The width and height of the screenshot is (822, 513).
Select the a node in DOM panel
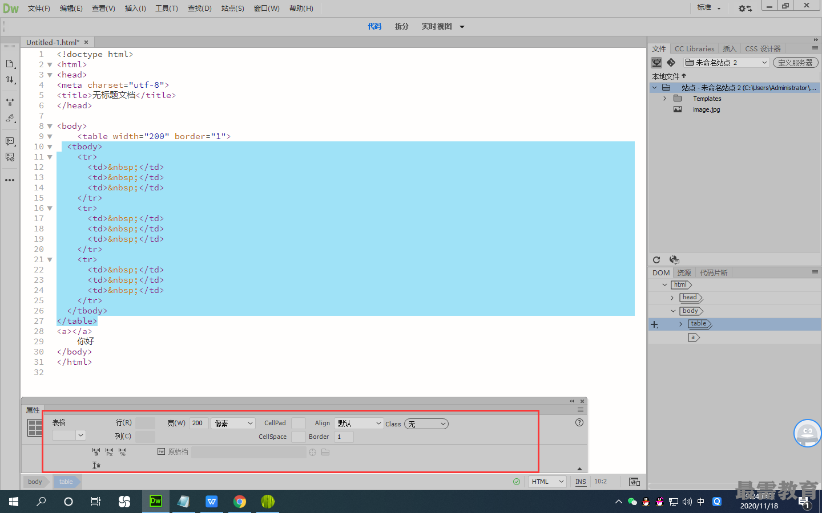pyautogui.click(x=693, y=337)
